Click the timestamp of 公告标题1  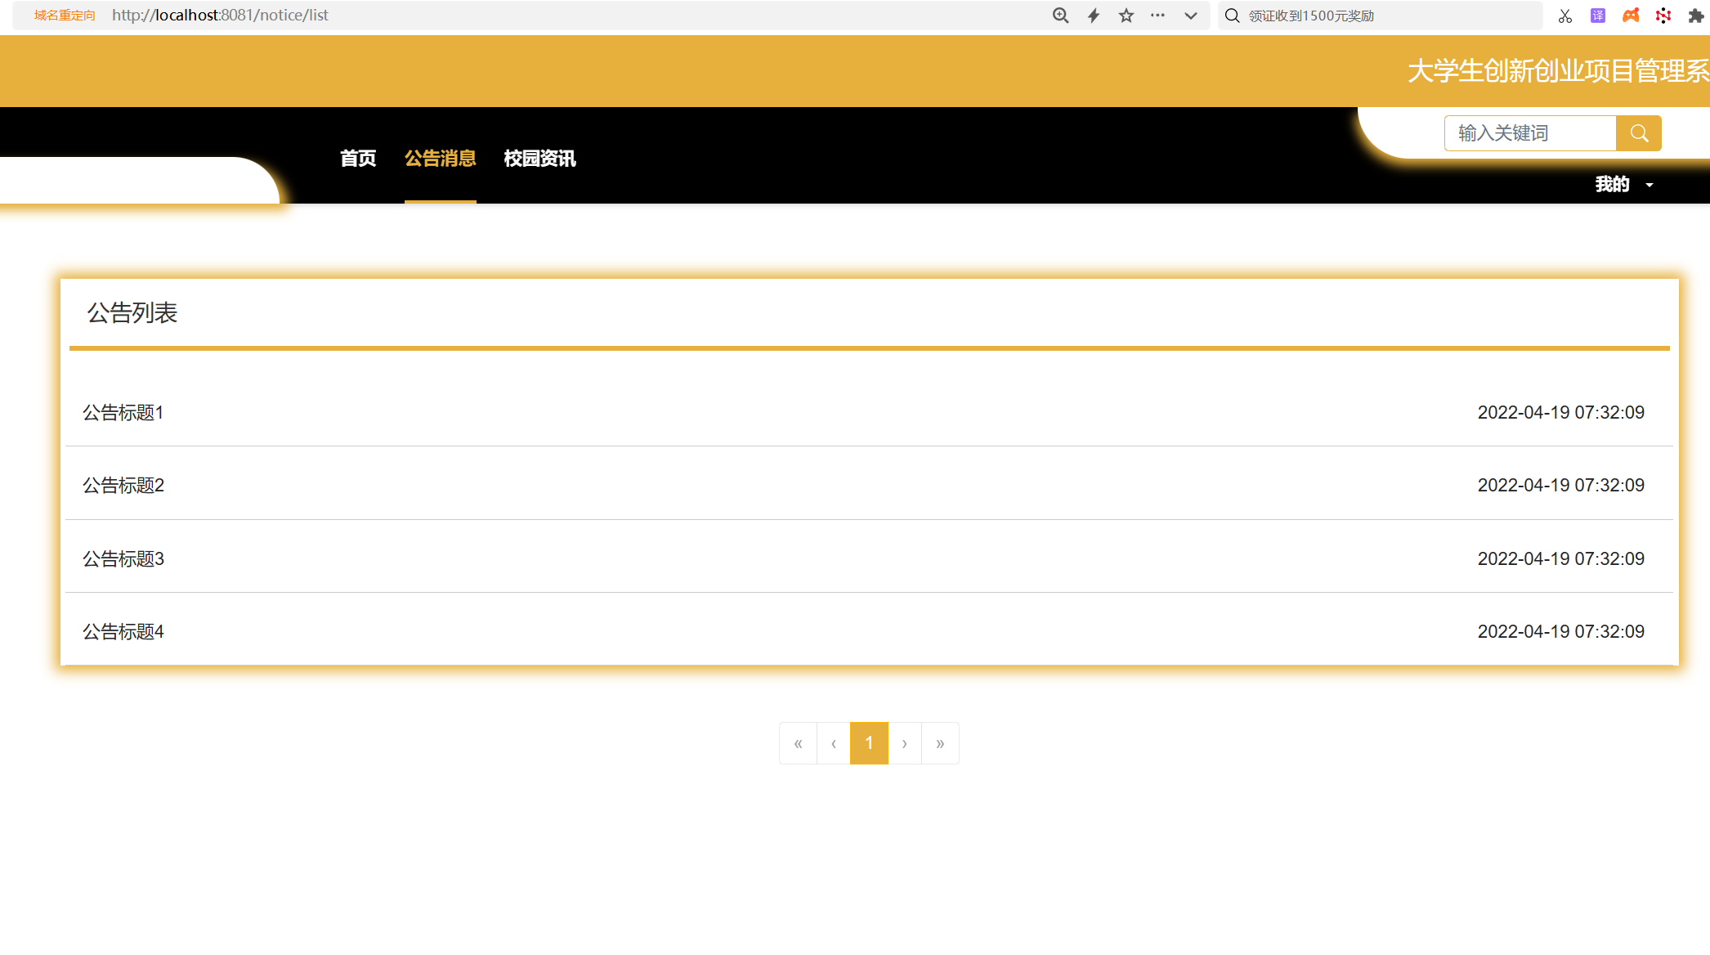[1560, 413]
